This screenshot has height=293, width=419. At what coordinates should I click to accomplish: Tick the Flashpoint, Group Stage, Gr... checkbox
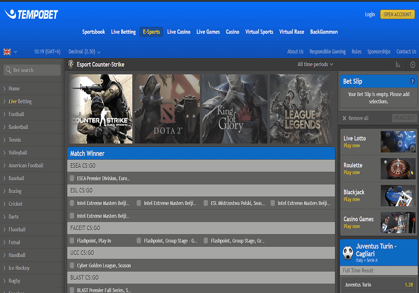coord(206,241)
